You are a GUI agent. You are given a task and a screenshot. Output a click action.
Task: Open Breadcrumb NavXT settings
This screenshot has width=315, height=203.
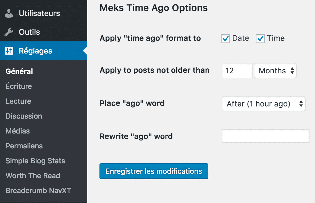[38, 190]
